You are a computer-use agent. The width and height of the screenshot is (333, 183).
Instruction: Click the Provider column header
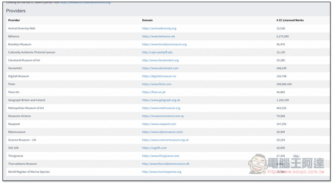point(14,20)
